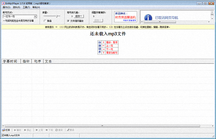Click the 下一句 shortcut table row
Image resolution: width=216 pixels, height=139 pixels.
click(110, 49)
